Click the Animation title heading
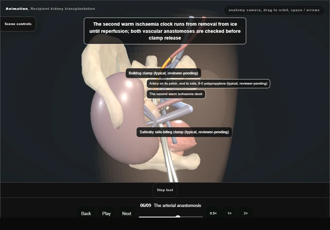This screenshot has height=230, width=330. (x=50, y=9)
